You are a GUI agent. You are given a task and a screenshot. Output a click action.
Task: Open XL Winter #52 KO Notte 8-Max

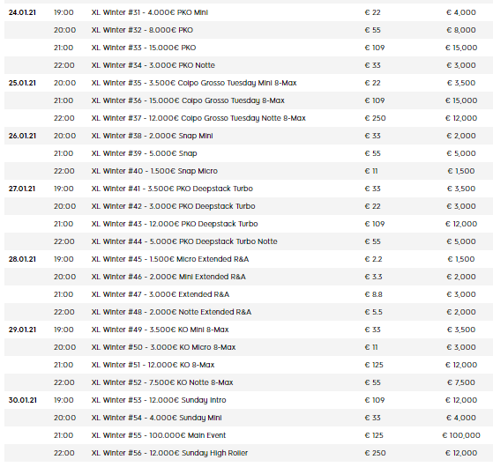pos(162,382)
